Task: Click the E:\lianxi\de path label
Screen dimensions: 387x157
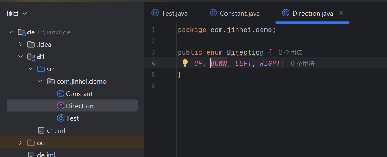Action: [x=54, y=32]
